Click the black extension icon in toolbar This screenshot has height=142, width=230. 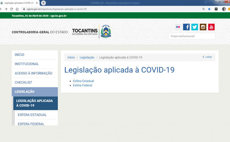tap(216, 9)
